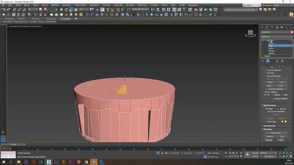Open the reference coordinate system View dropdown
This screenshot has width=294, height=165.
(84, 9)
